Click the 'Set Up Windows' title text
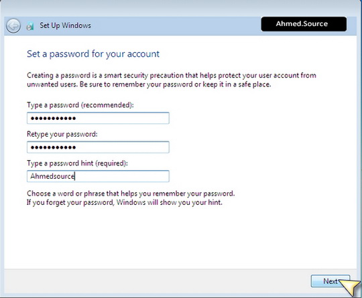The image size is (362, 298). pos(65,25)
